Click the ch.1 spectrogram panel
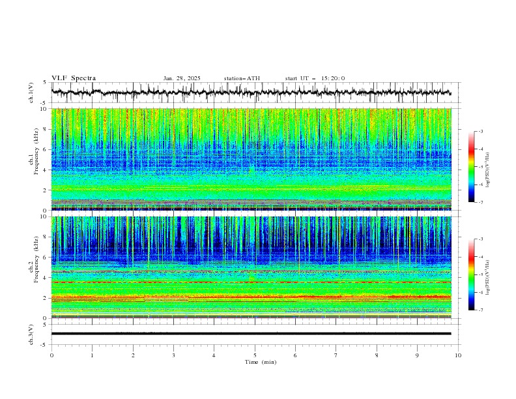 pyautogui.click(x=251, y=159)
